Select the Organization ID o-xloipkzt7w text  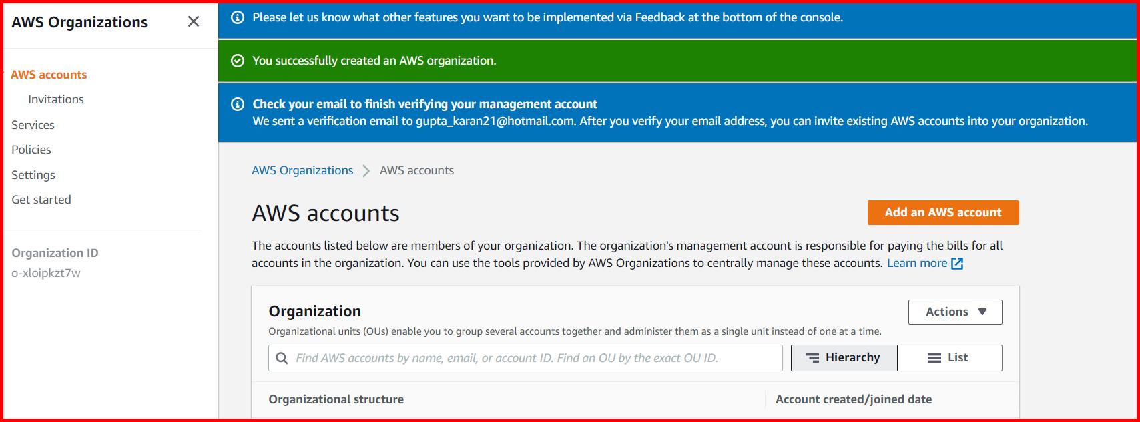tap(47, 272)
